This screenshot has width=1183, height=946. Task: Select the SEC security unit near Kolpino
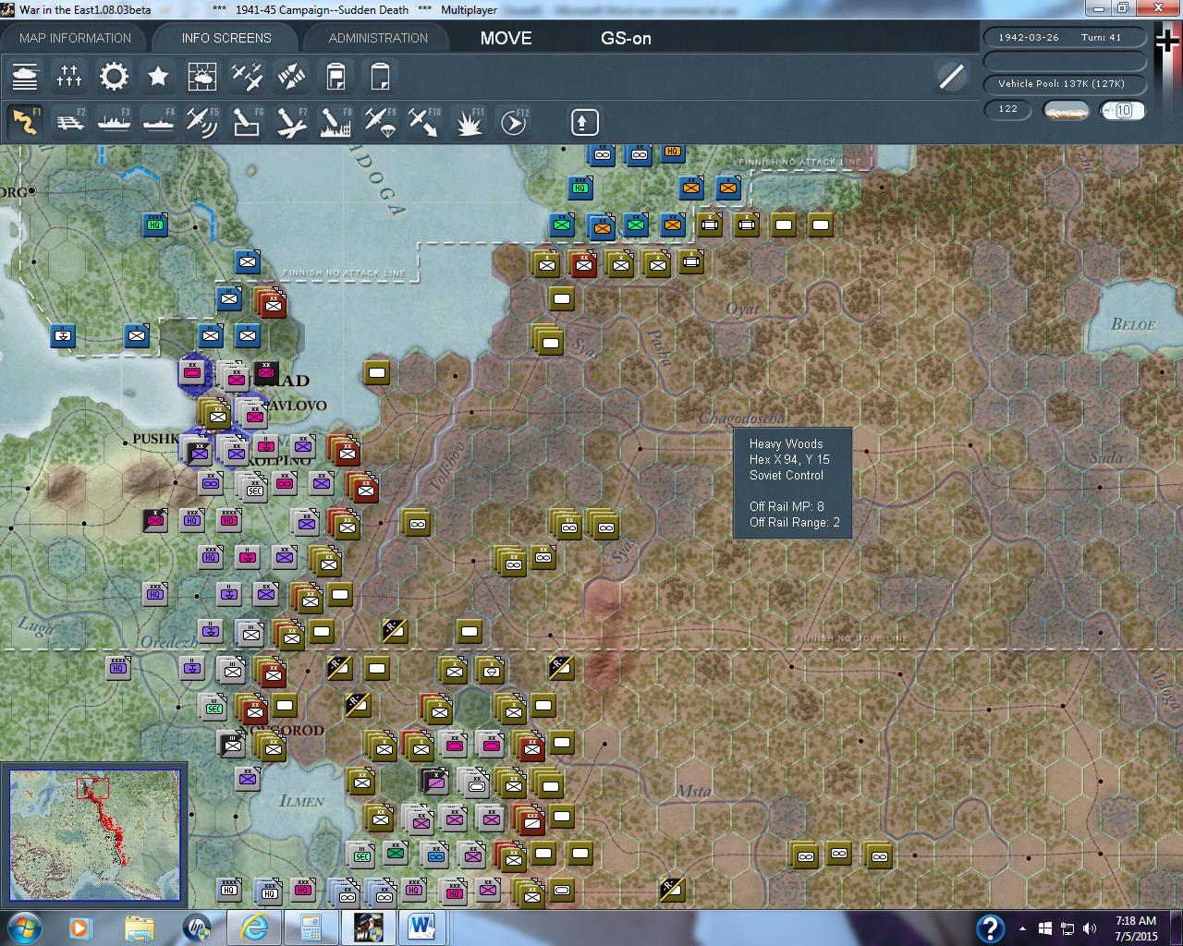click(x=254, y=489)
